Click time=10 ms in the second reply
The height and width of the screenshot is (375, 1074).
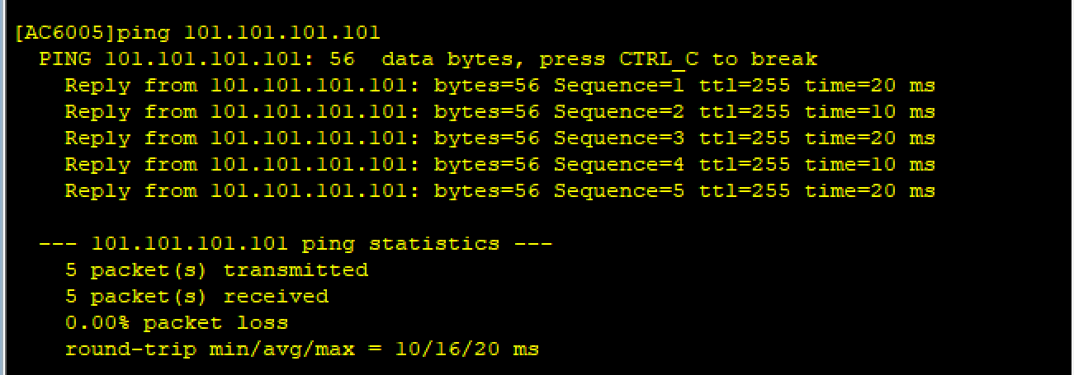click(870, 112)
